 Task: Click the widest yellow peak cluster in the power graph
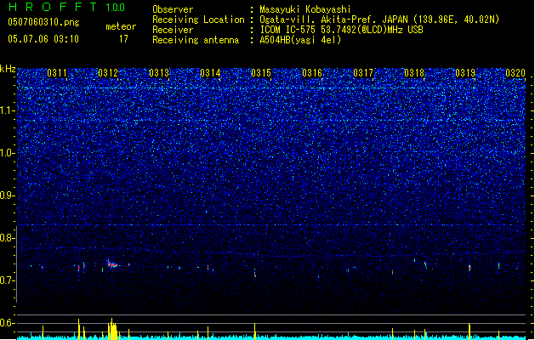click(113, 329)
